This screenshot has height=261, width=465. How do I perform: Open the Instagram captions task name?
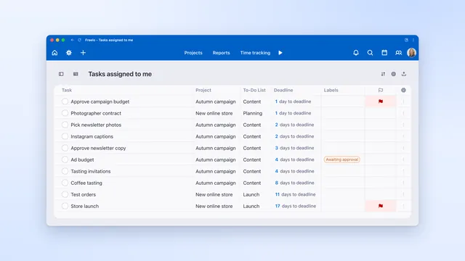pyautogui.click(x=92, y=136)
